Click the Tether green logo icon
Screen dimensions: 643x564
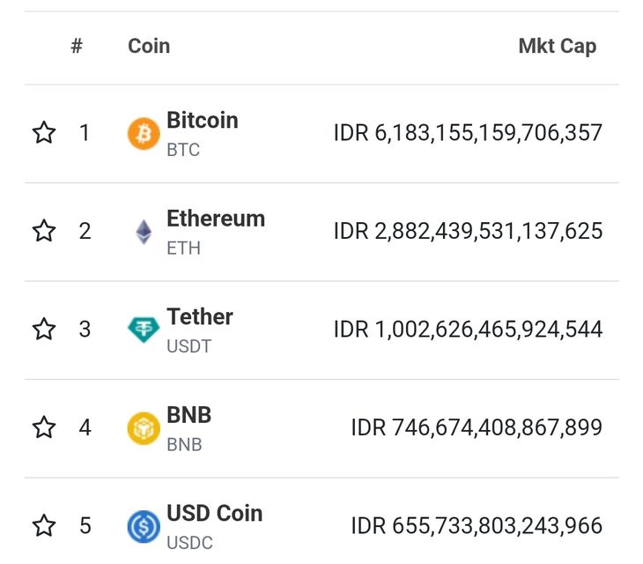pyautogui.click(x=144, y=330)
